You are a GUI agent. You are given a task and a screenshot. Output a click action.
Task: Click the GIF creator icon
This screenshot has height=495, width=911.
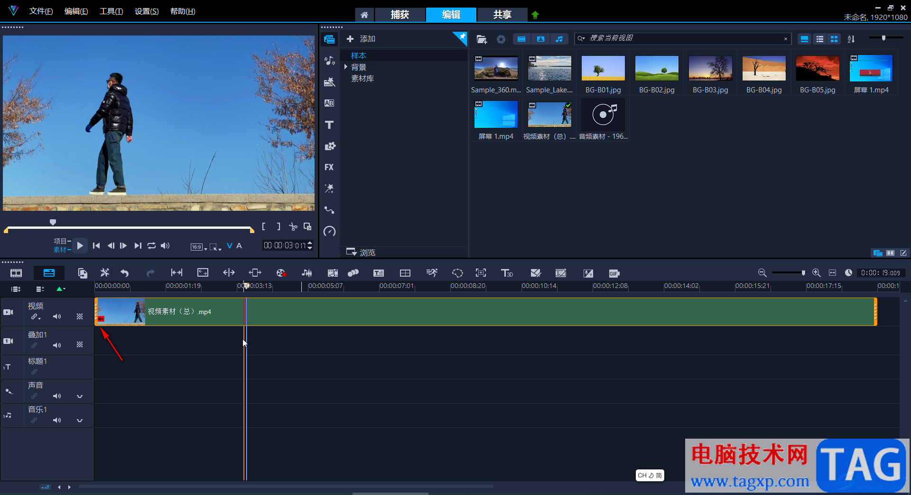point(614,273)
